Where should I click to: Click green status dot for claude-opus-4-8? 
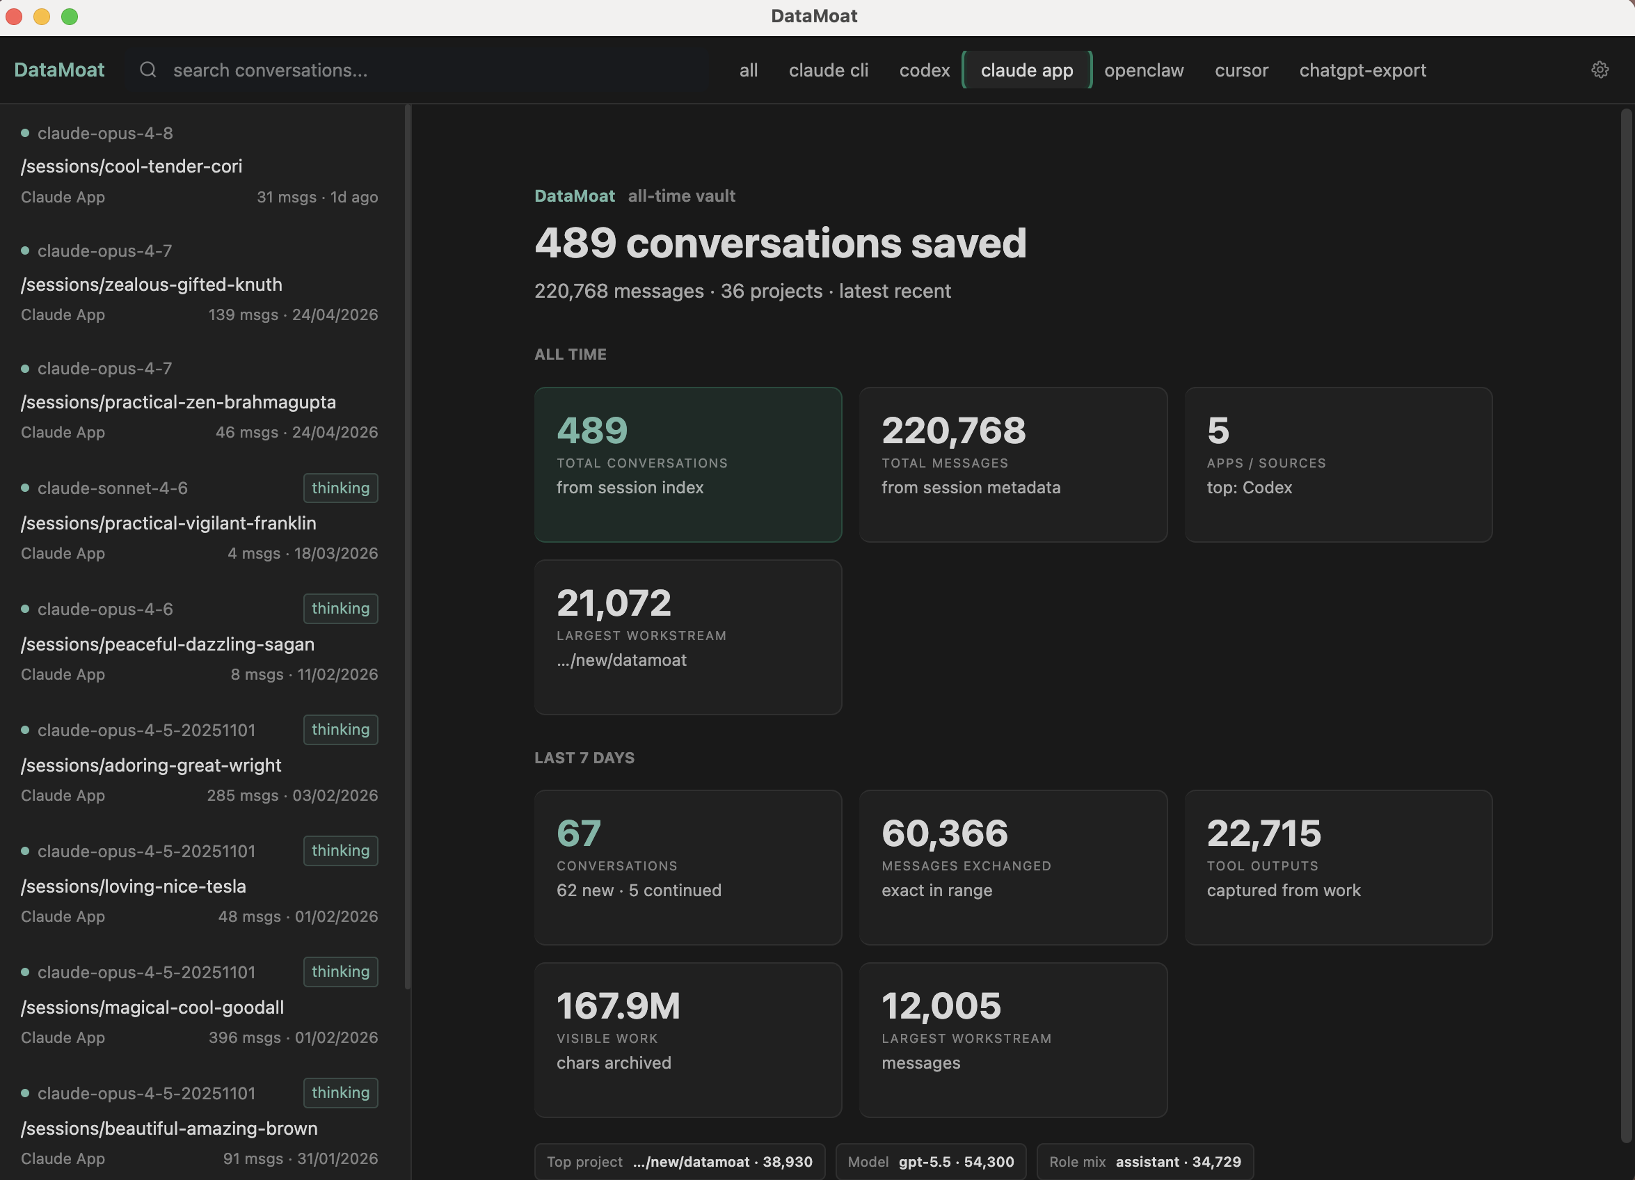[x=25, y=133]
